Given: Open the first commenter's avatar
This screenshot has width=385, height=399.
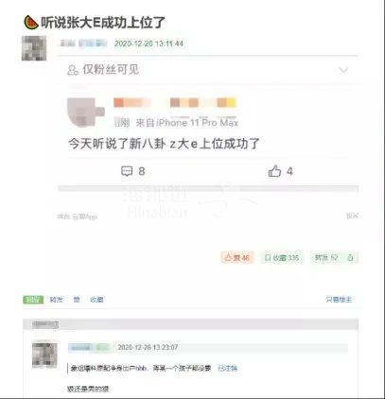Looking at the screenshot, I should [44, 356].
